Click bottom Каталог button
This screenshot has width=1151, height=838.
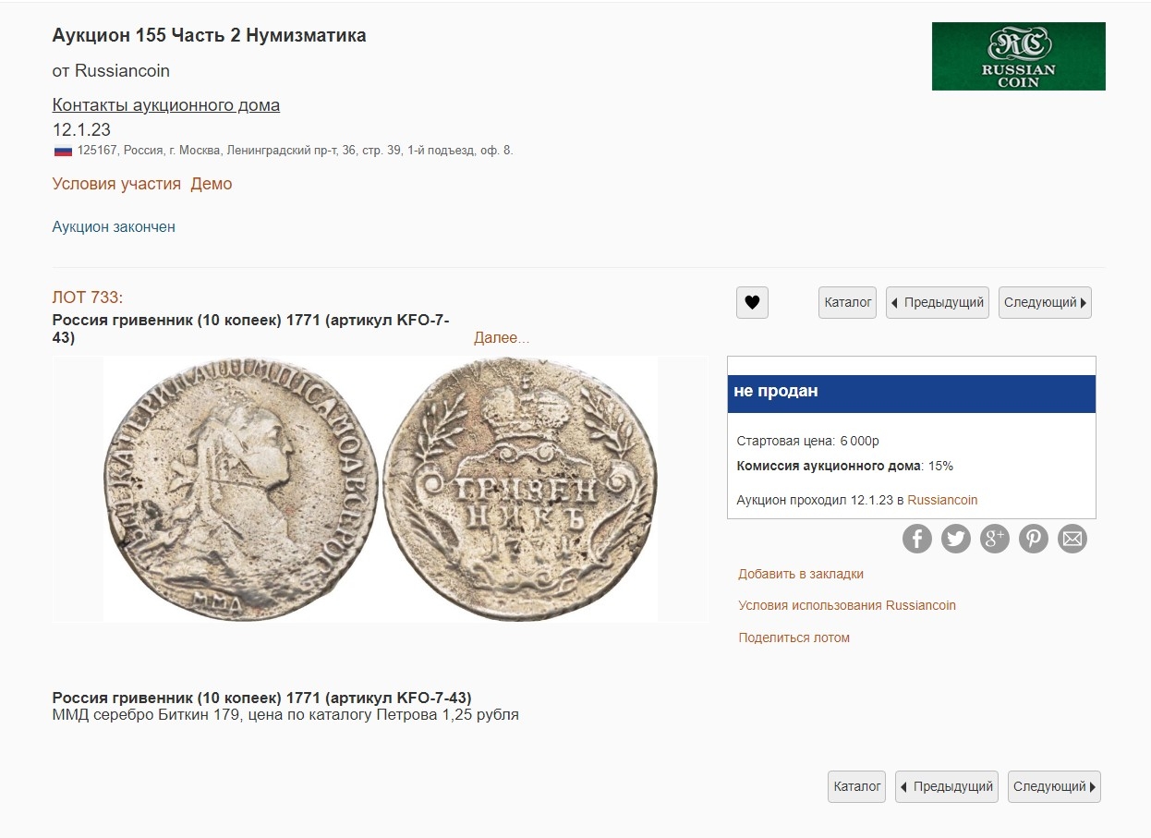856,786
